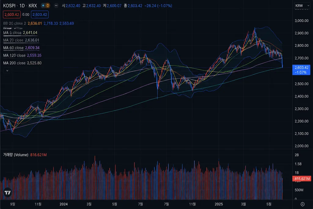Image resolution: width=313 pixels, height=209 pixels.
Task: Click the 2,500.00 price scale label
Action: click(x=301, y=84)
